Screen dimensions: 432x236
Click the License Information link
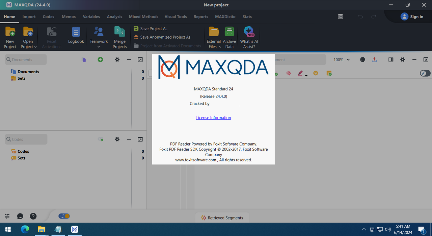point(214,118)
